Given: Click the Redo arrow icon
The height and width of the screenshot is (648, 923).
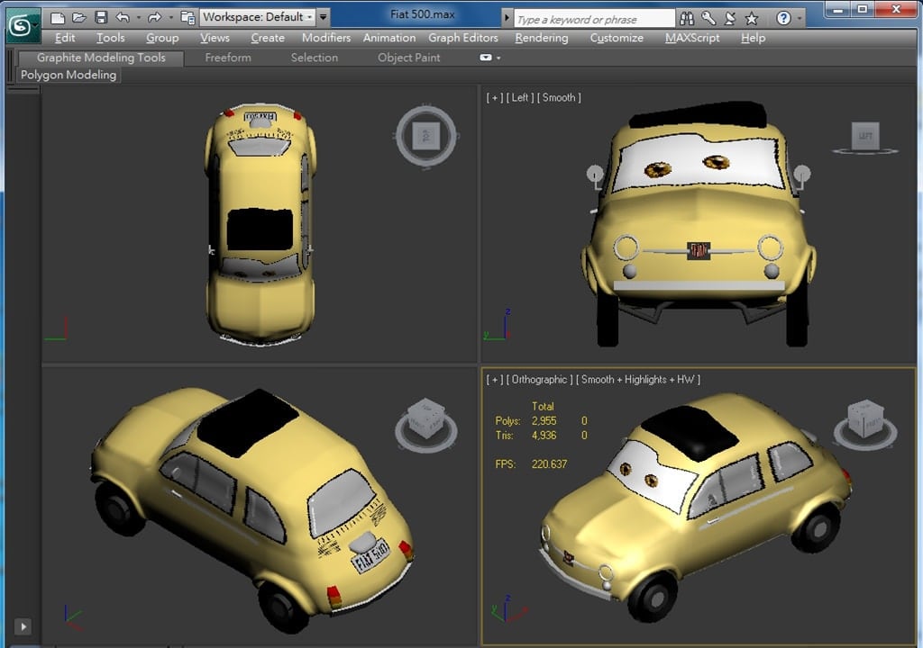Looking at the screenshot, I should pos(154,17).
